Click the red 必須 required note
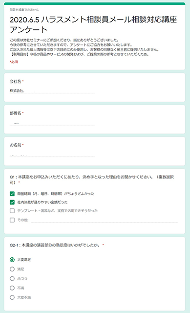The height and width of the screenshot is (313, 190). coord(14,62)
